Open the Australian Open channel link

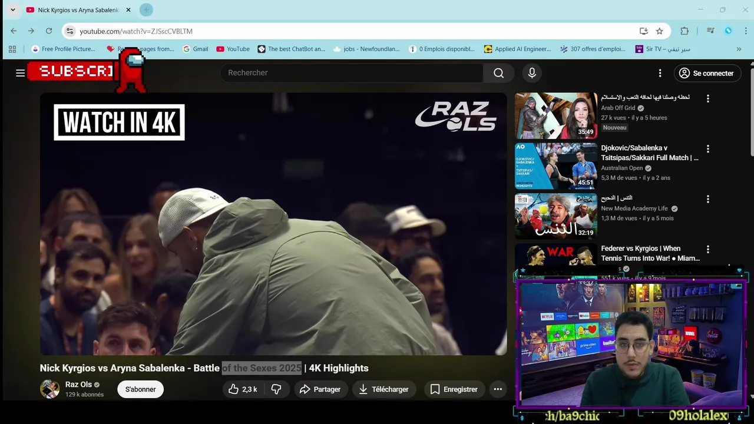(x=621, y=168)
